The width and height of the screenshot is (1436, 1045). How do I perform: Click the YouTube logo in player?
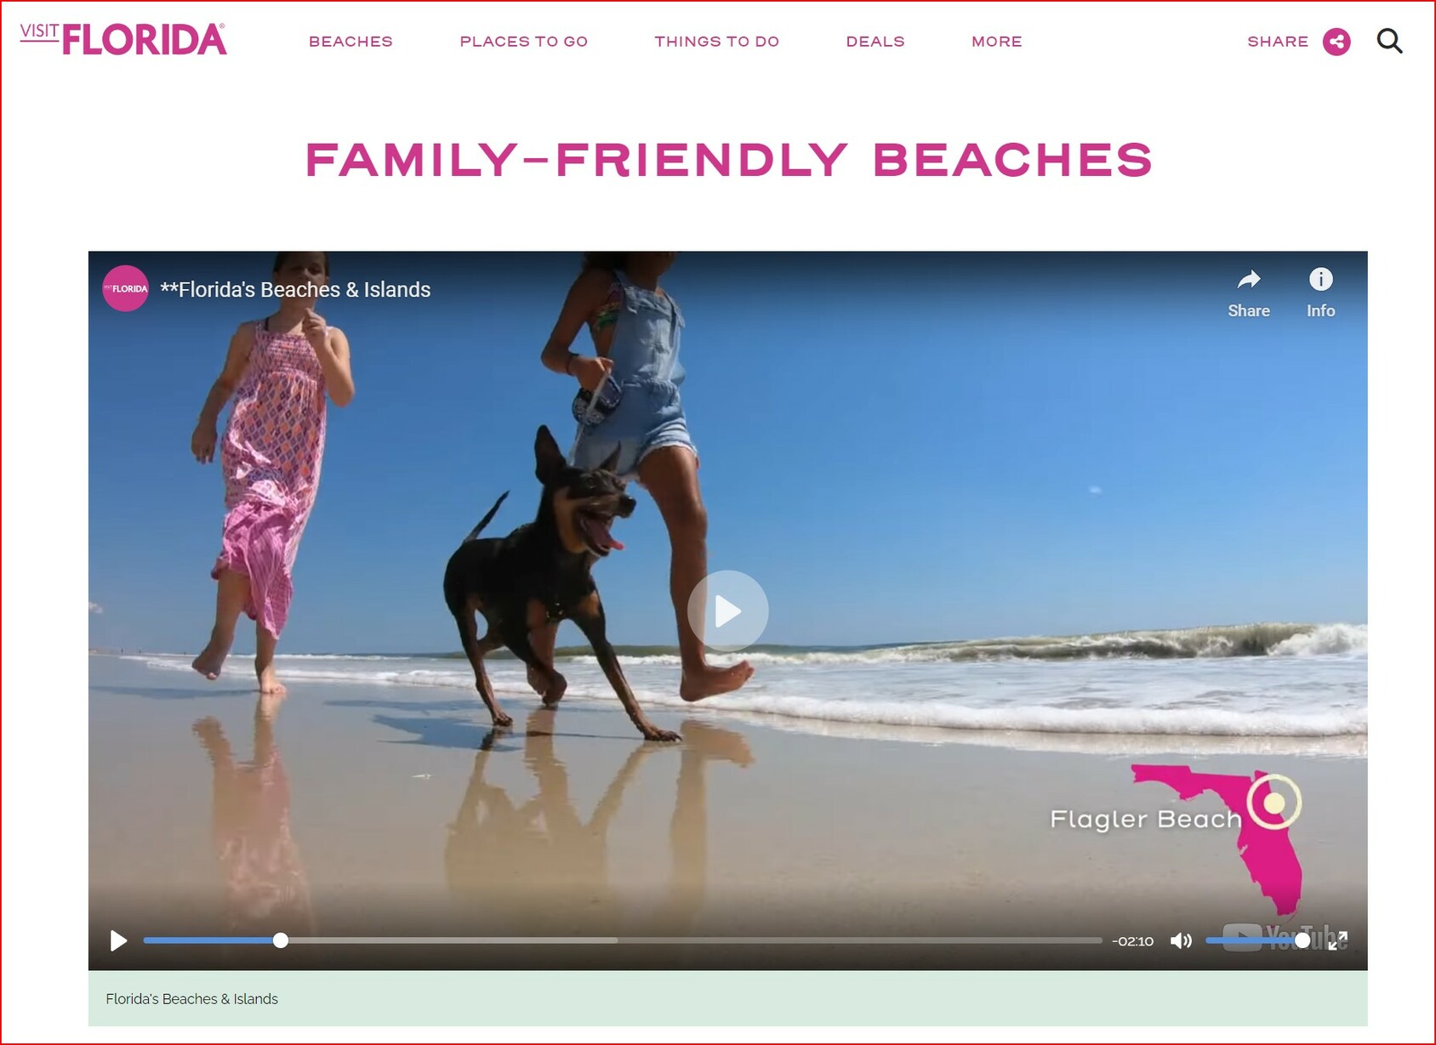tap(1273, 938)
